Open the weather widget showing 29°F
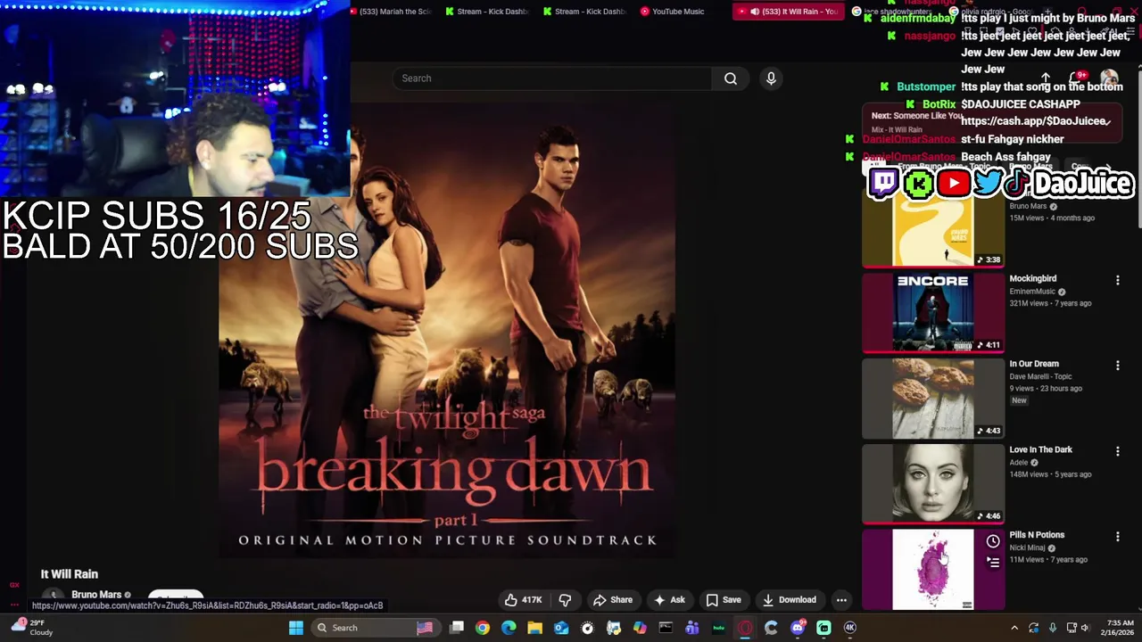 point(32,628)
